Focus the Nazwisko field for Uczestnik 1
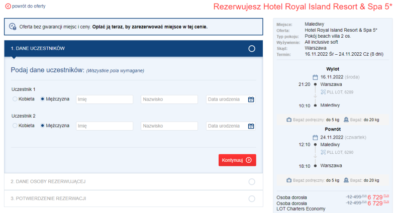Image resolution: width=397 pixels, height=213 pixels. [x=169, y=99]
